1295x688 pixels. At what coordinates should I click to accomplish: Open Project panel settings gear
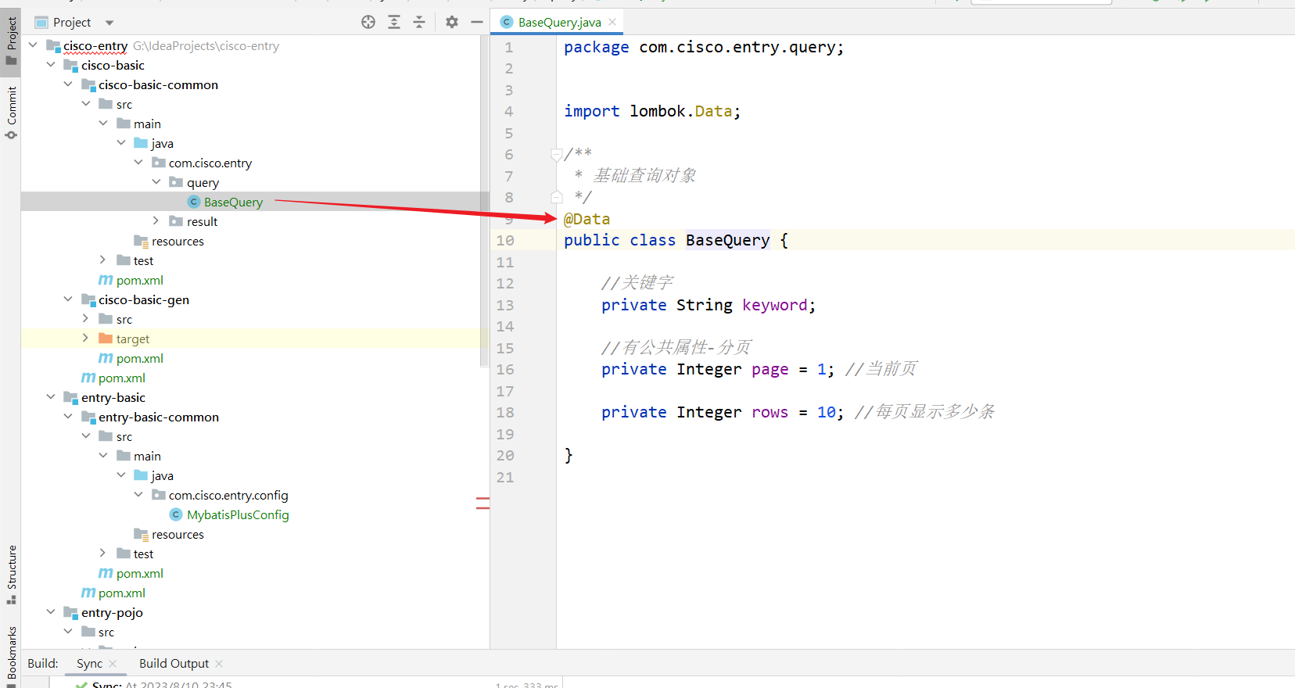(x=452, y=22)
